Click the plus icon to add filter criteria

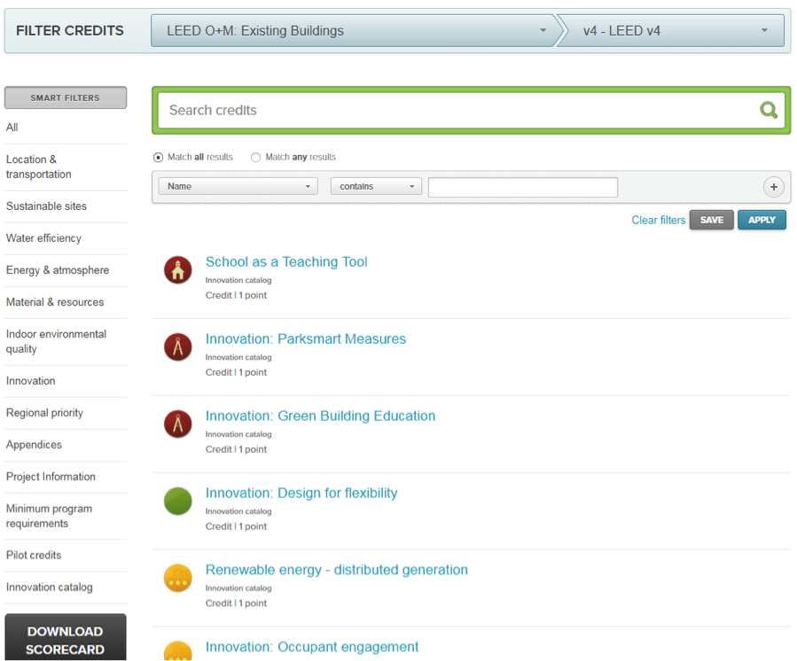[773, 187]
